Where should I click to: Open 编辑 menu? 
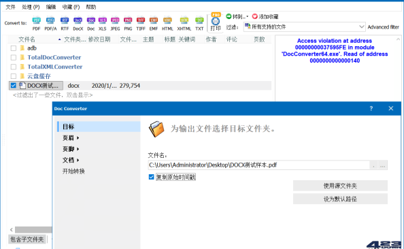[x=51, y=7]
